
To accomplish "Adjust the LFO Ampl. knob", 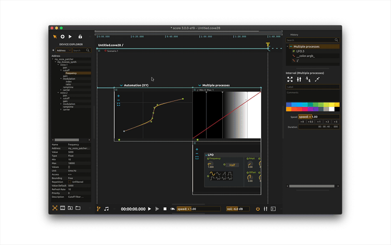I will 249,163.
